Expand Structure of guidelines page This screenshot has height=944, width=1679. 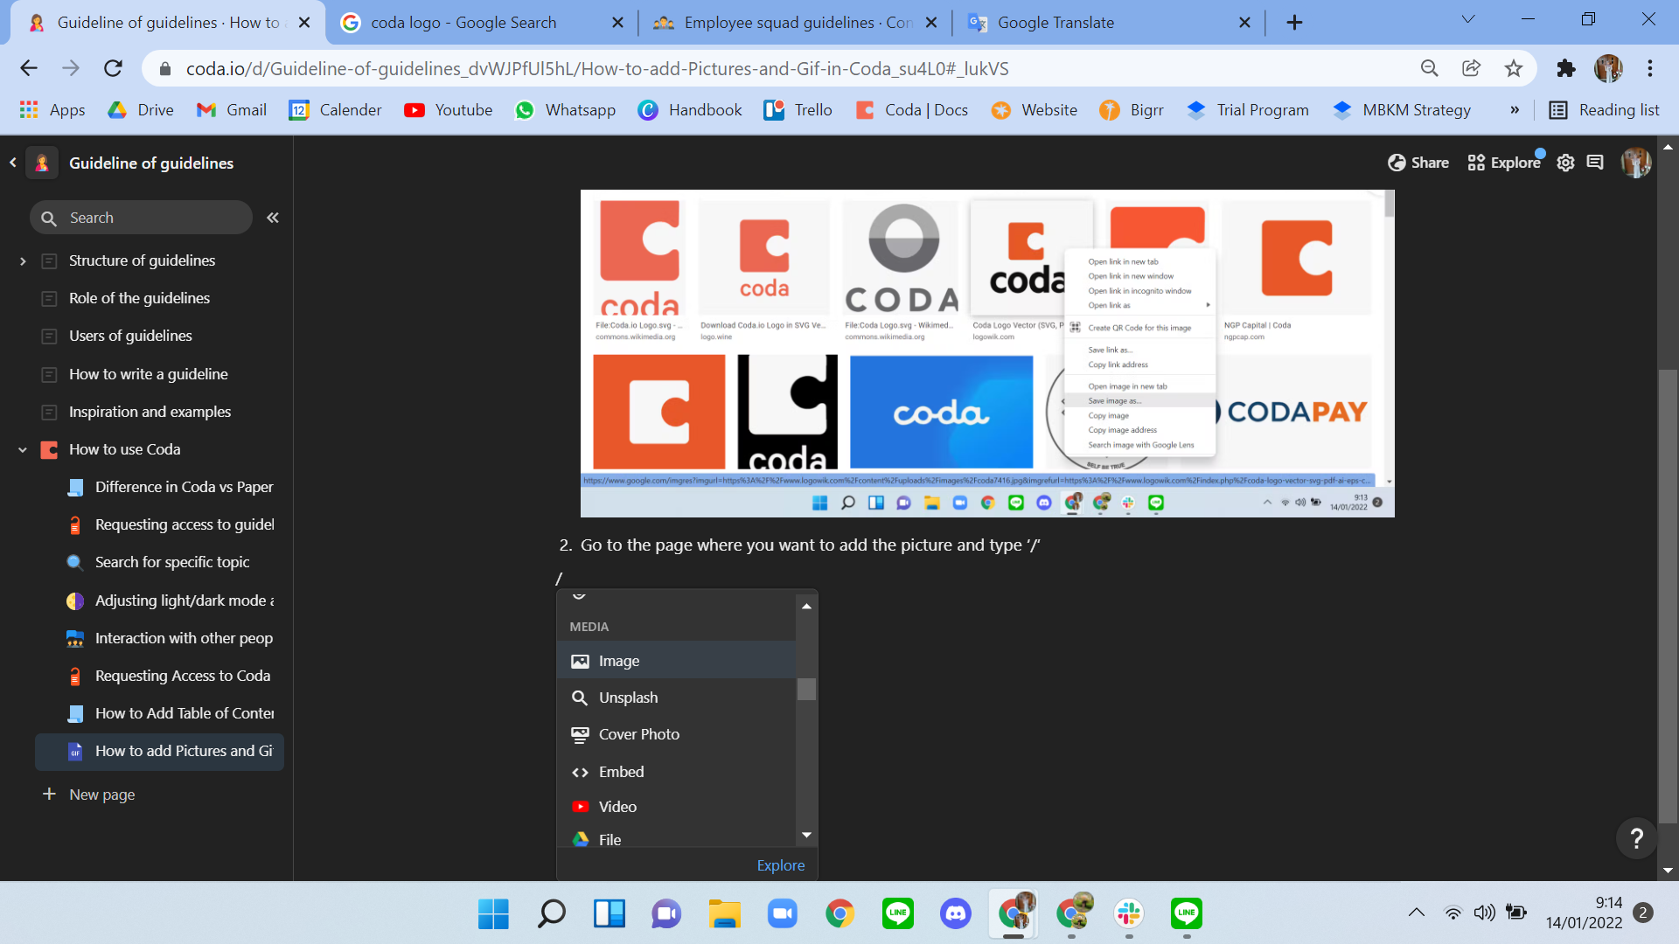pyautogui.click(x=23, y=260)
